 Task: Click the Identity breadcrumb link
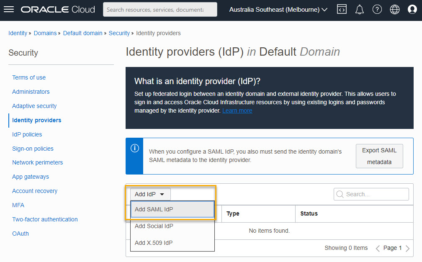click(x=18, y=33)
